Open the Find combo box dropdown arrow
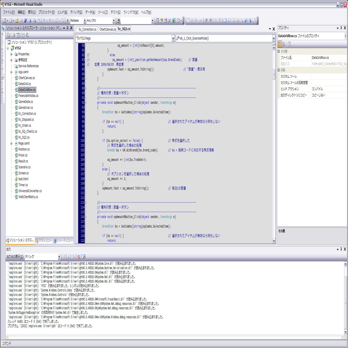Viewport: 348px width, 348px height. [x=153, y=21]
